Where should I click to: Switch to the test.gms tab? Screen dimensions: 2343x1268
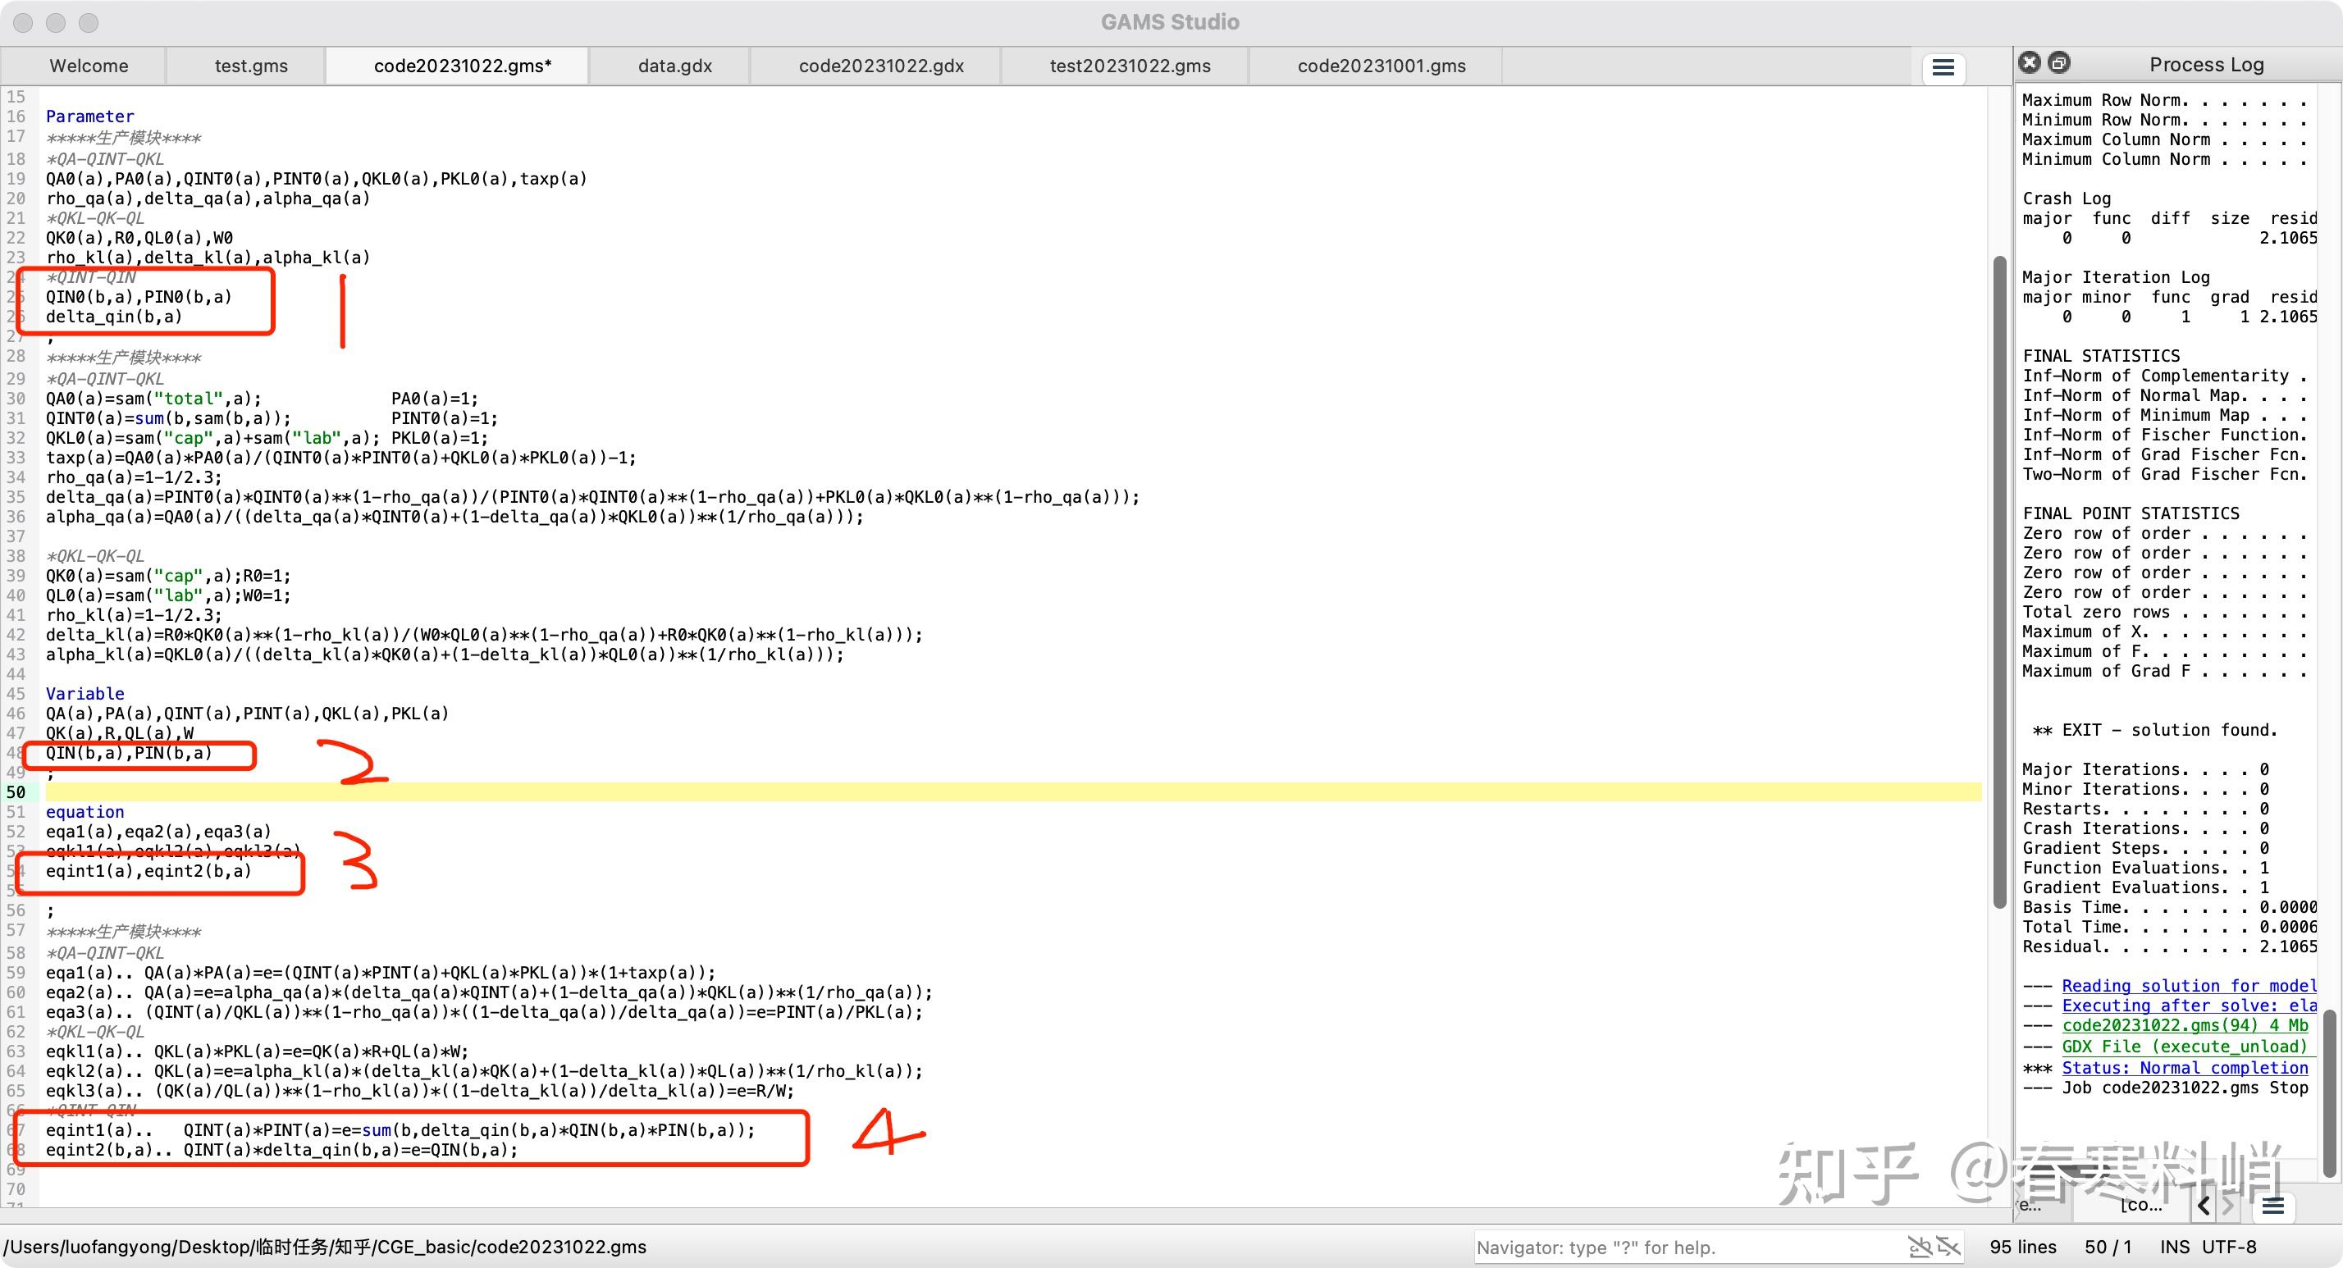[x=251, y=66]
